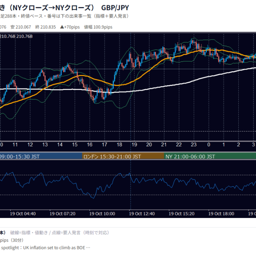Image resolution: width=256 pixels, height=256 pixels.
Task: Click hour label 14 on time axis
Action: click(60, 145)
